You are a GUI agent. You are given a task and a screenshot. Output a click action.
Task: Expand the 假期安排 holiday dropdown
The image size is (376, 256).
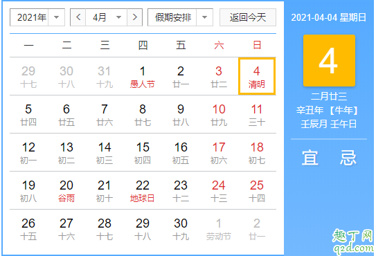[180, 17]
